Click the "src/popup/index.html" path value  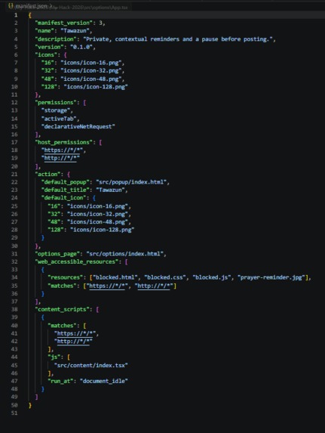point(131,182)
